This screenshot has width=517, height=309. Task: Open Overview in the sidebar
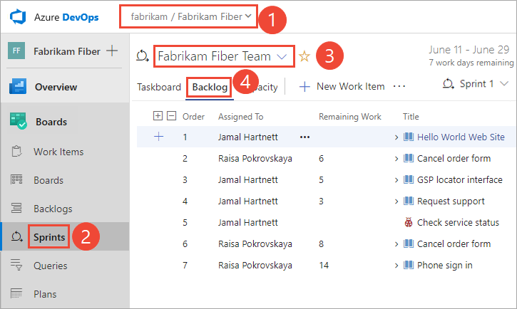point(56,87)
